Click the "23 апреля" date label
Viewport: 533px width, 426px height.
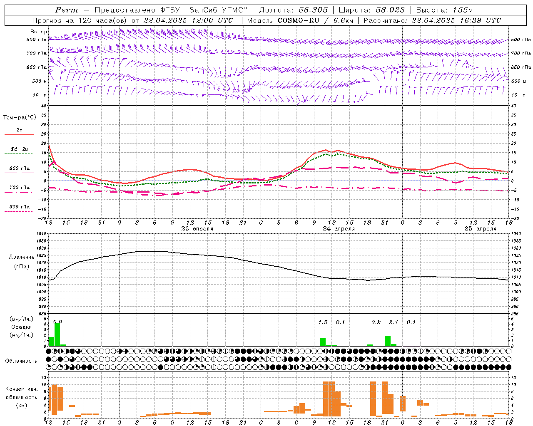tap(197, 229)
